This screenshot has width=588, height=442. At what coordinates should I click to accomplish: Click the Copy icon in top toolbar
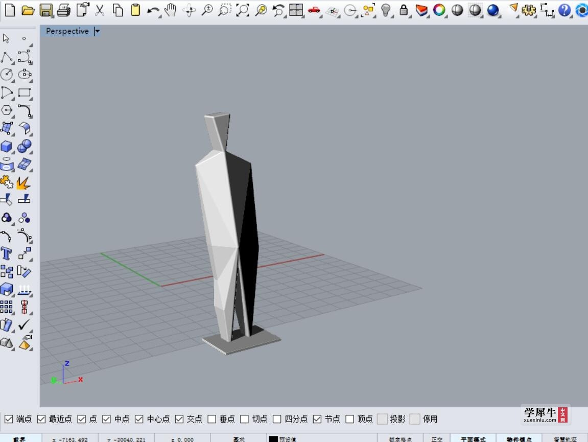click(117, 10)
